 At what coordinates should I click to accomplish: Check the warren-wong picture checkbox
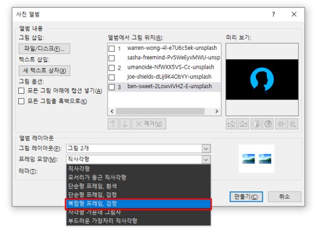click(x=112, y=49)
